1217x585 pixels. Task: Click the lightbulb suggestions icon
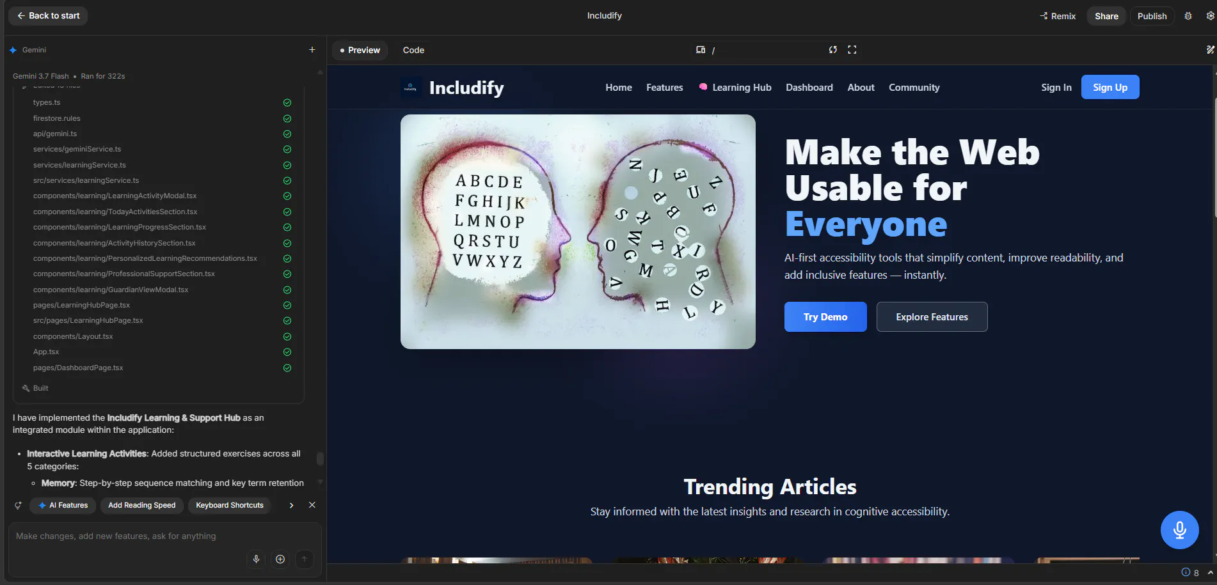[19, 505]
